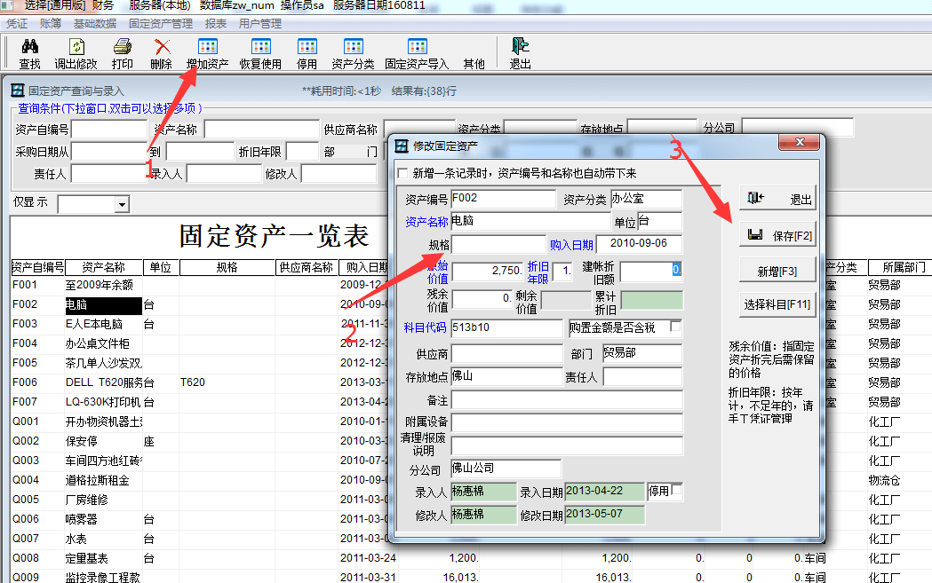Click the 删除 red X icon
Screen dimensions: 932x583
162,47
